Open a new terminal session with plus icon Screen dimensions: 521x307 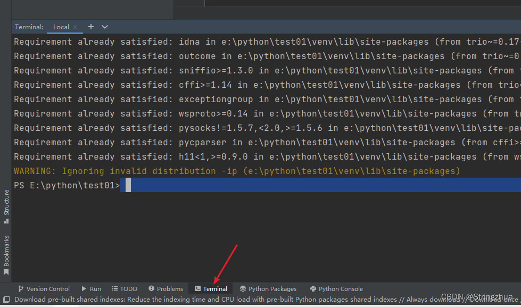[90, 27]
